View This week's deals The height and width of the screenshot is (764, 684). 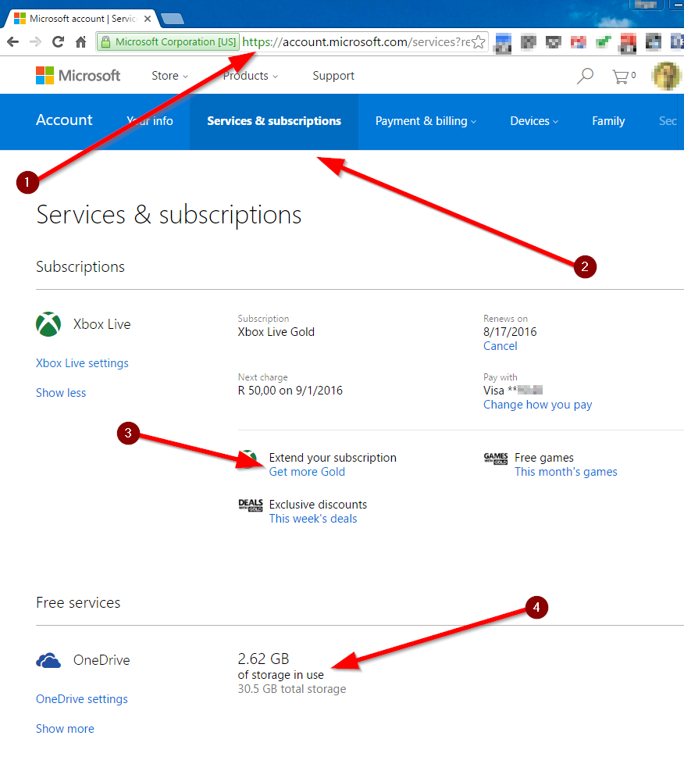click(313, 518)
